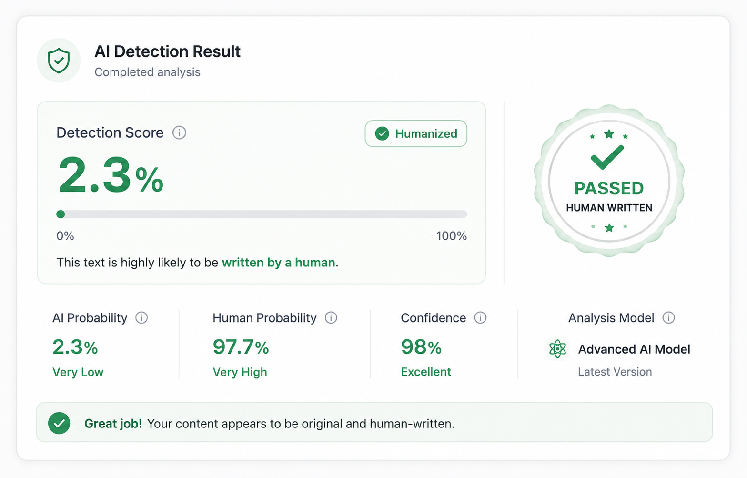
Task: Click the 'Great job!' bold text
Action: tap(113, 424)
